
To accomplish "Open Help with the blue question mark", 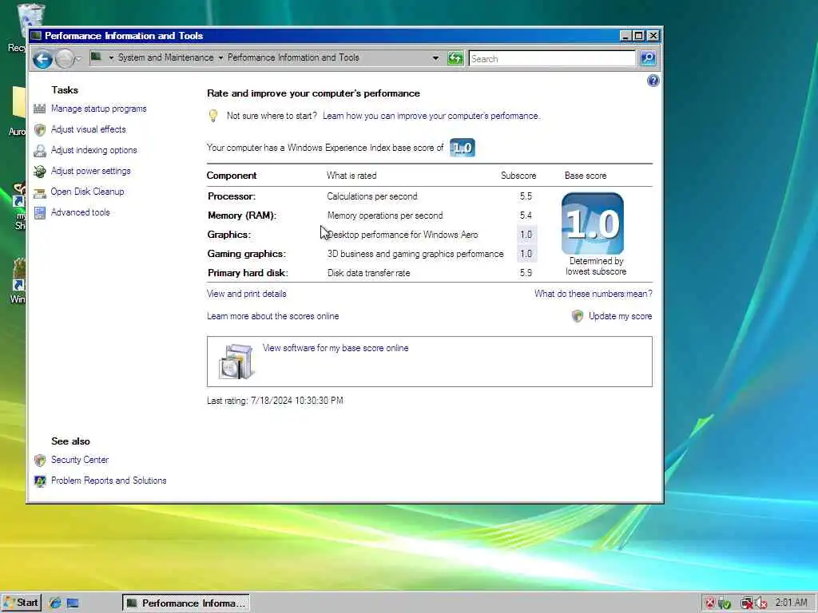I will [x=653, y=81].
